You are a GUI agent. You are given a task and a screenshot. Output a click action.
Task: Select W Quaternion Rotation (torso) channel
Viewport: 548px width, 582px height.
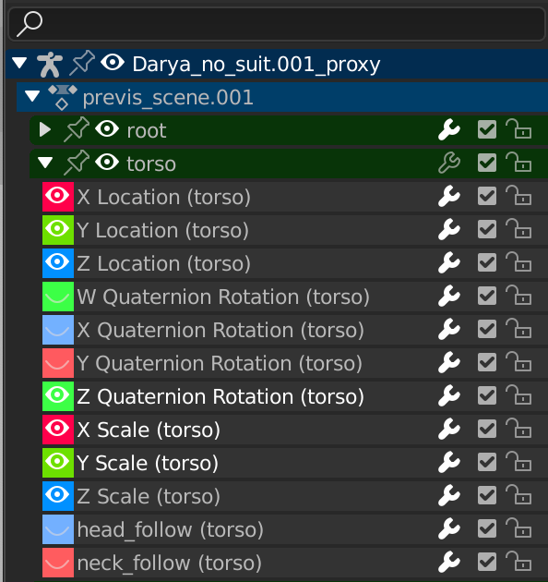[x=223, y=297]
